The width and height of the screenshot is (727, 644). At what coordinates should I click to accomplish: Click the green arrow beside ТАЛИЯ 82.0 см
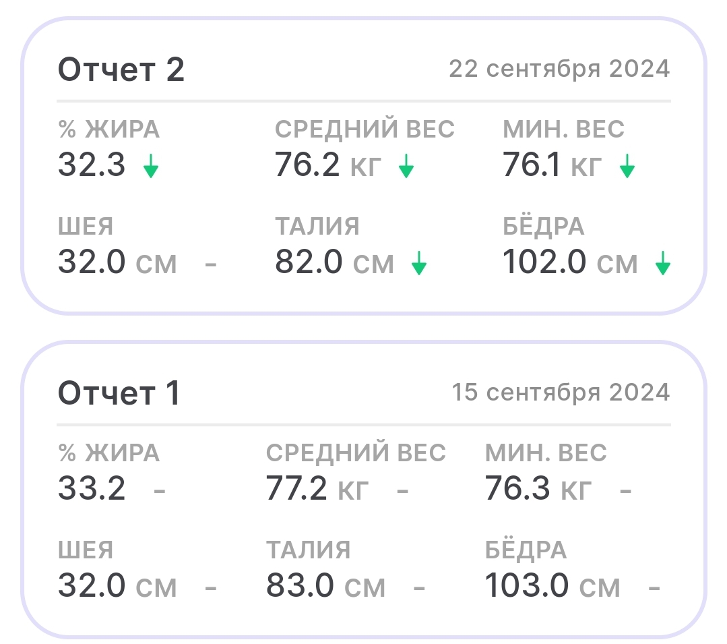[419, 263]
